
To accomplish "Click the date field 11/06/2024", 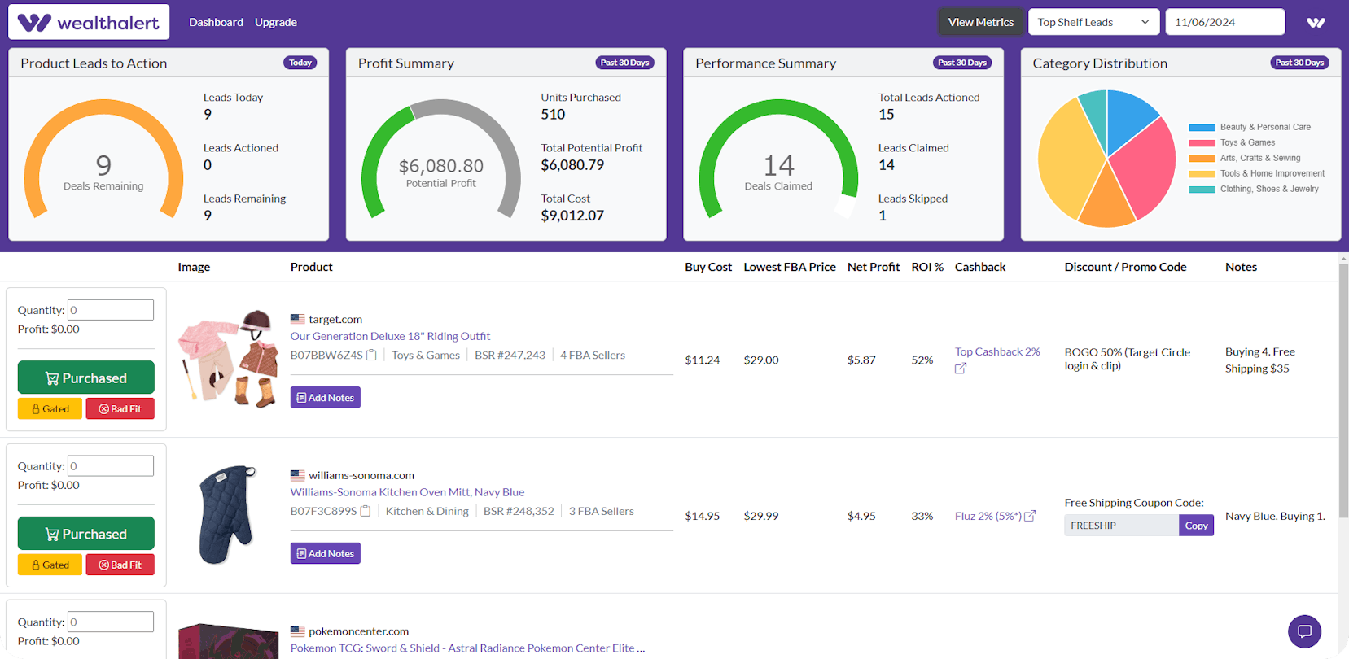I will (1225, 22).
